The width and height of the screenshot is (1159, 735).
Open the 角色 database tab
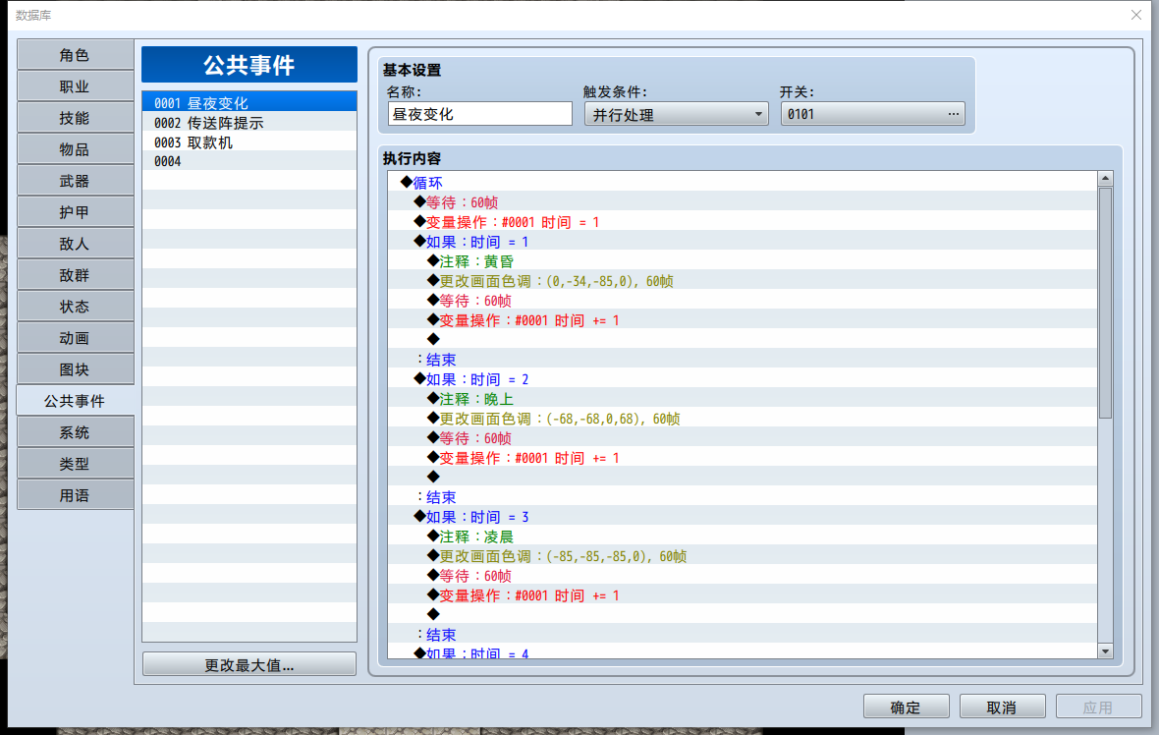pos(75,55)
